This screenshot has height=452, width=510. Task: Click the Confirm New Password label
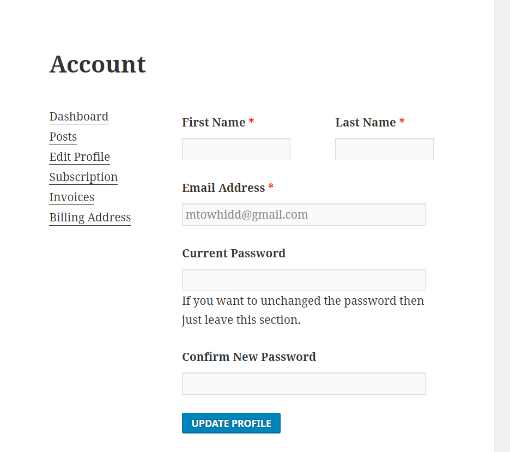[249, 357]
